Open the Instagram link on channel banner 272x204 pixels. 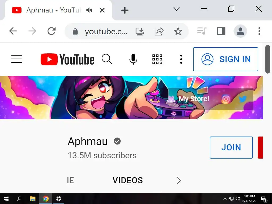coord(226,99)
